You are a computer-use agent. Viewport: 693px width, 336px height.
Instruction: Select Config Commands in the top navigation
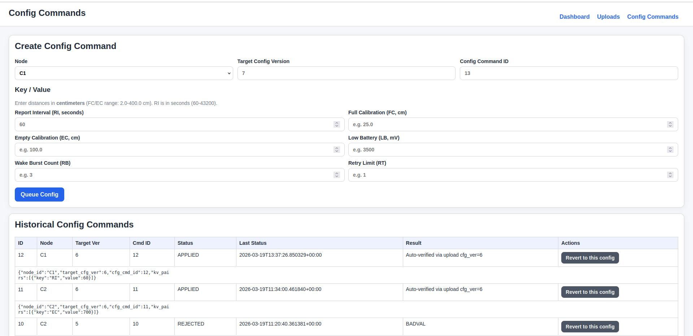point(653,17)
